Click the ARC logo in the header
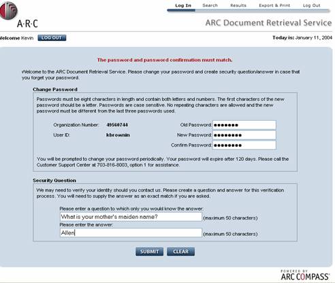 tap(18, 14)
